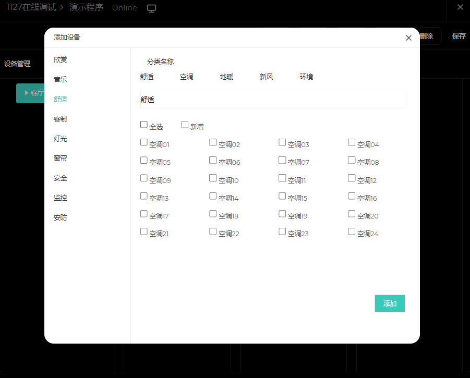Image resolution: width=470 pixels, height=378 pixels.
Task: Click 保存 in the background window
Action: (x=459, y=36)
